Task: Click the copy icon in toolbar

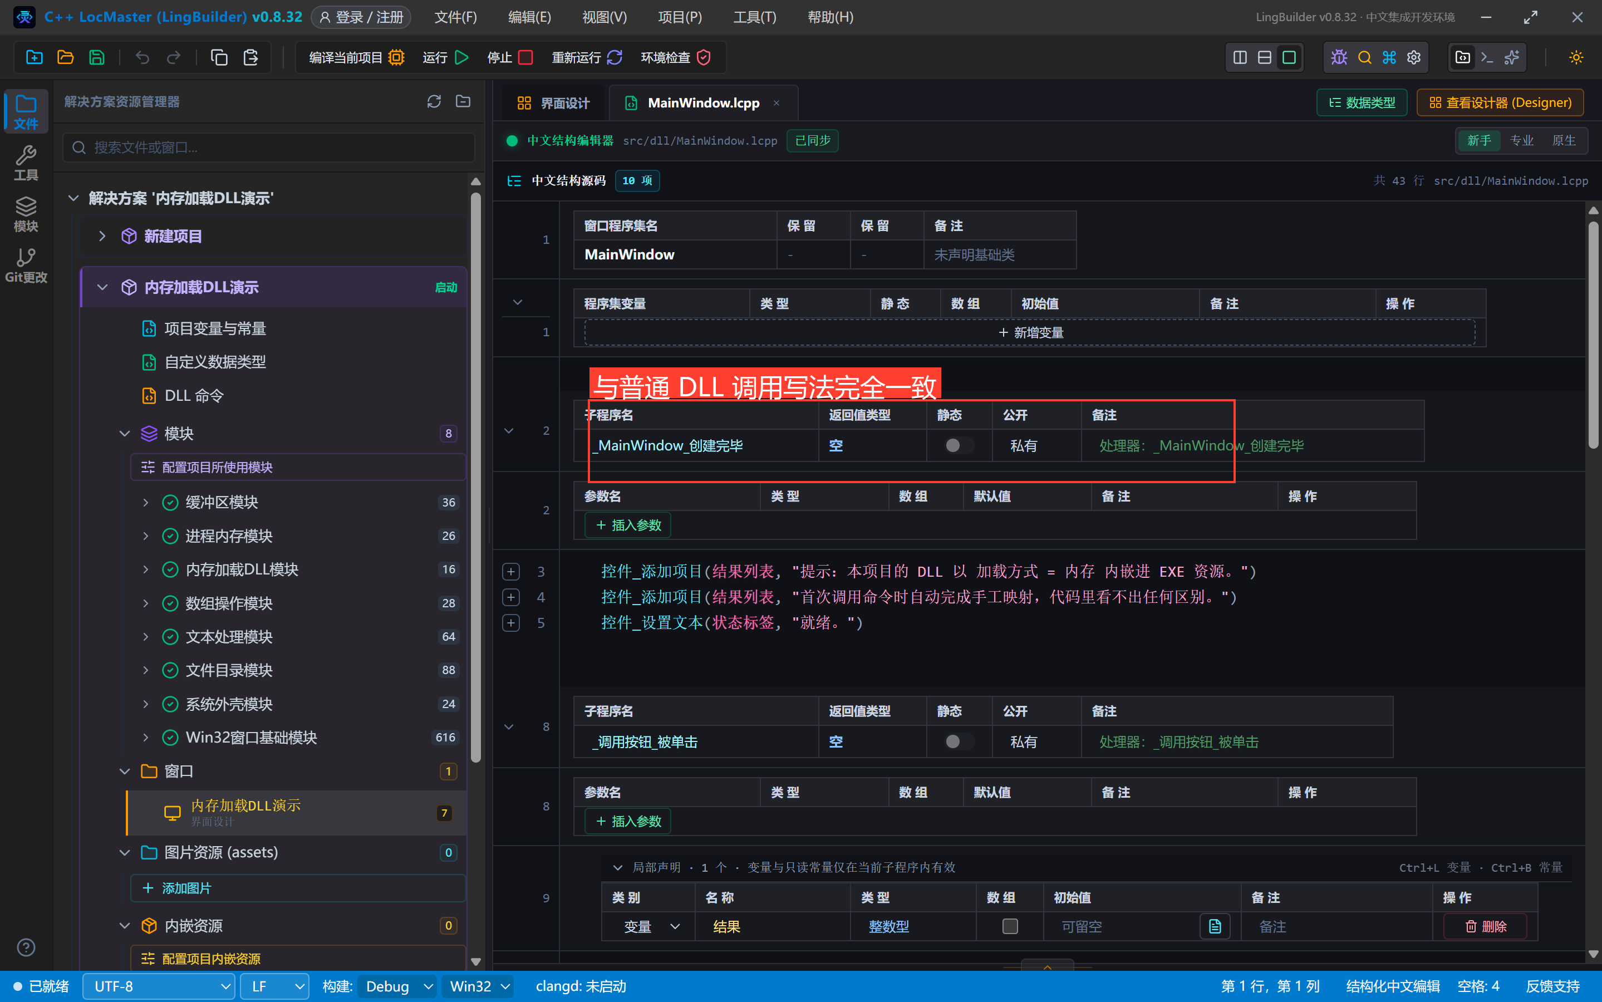Action: coord(219,58)
